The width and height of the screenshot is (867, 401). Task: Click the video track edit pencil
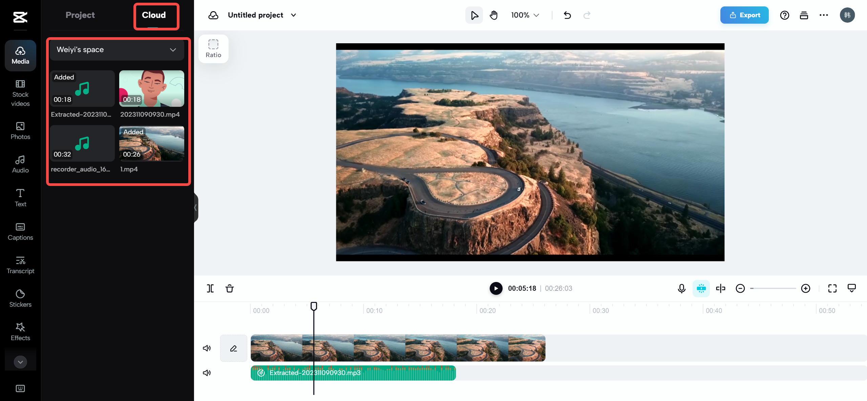(233, 348)
